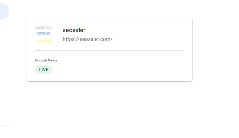239x138 pixels.
Task: Click the green LIVE status badge
Action: click(x=44, y=70)
